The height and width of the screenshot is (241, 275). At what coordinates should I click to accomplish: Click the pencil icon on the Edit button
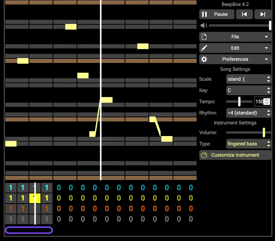[x=204, y=48]
